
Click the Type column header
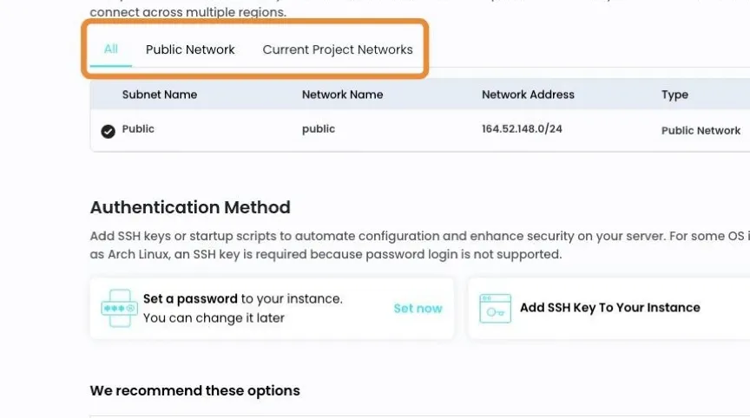click(674, 95)
